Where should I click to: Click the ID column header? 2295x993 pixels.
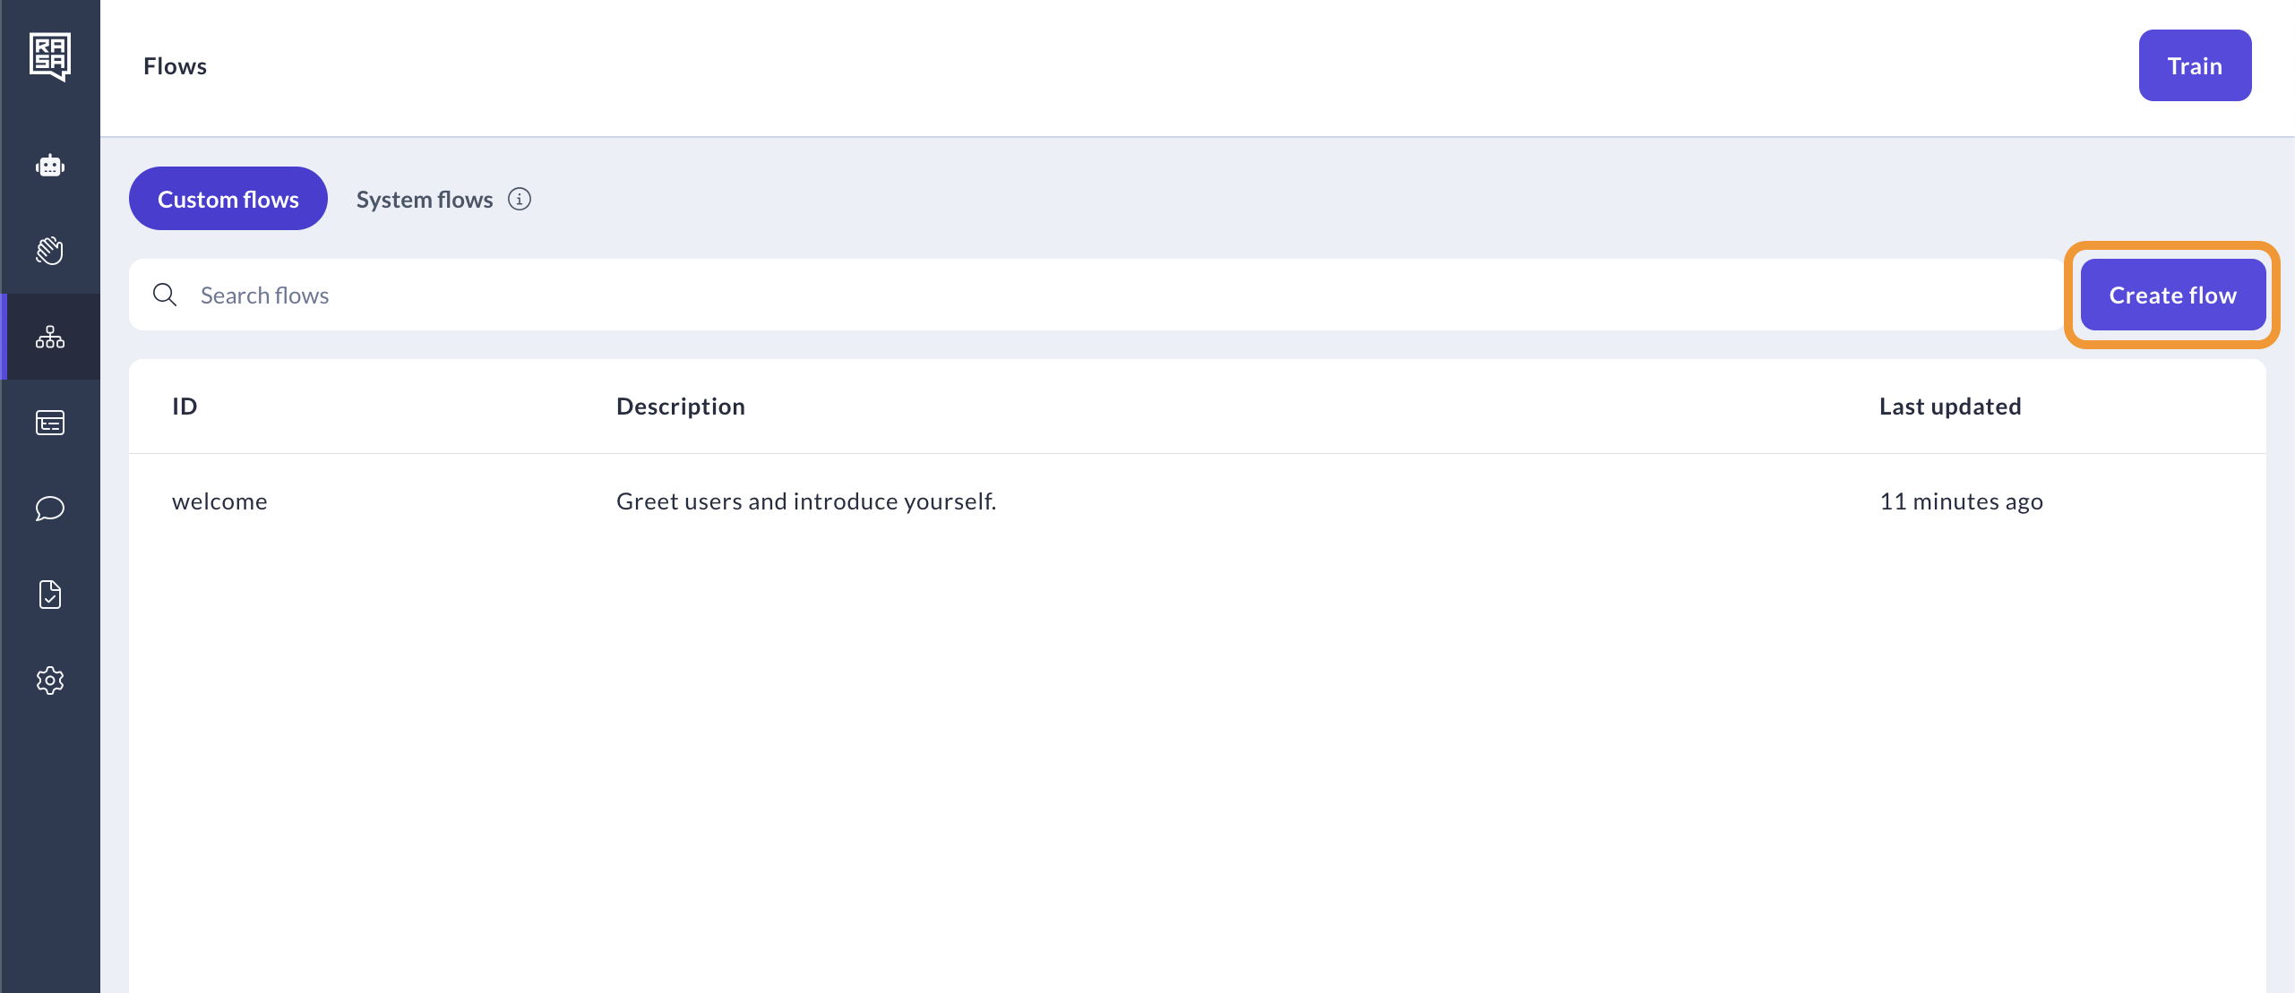point(185,406)
